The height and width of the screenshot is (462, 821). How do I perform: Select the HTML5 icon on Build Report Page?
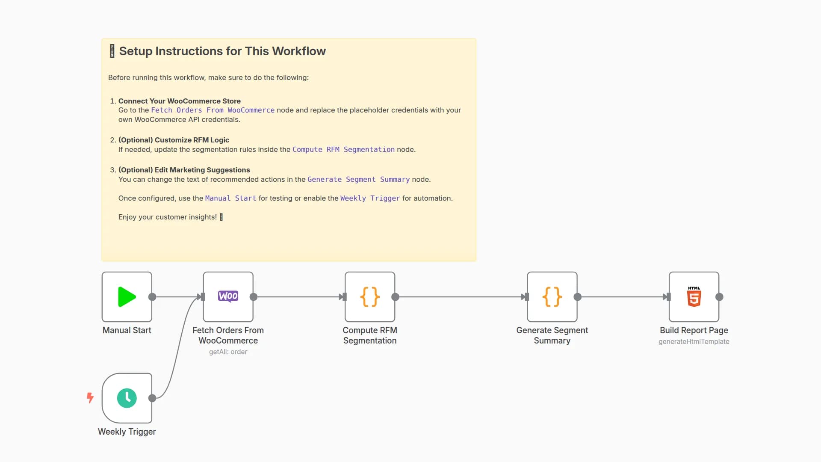694,296
